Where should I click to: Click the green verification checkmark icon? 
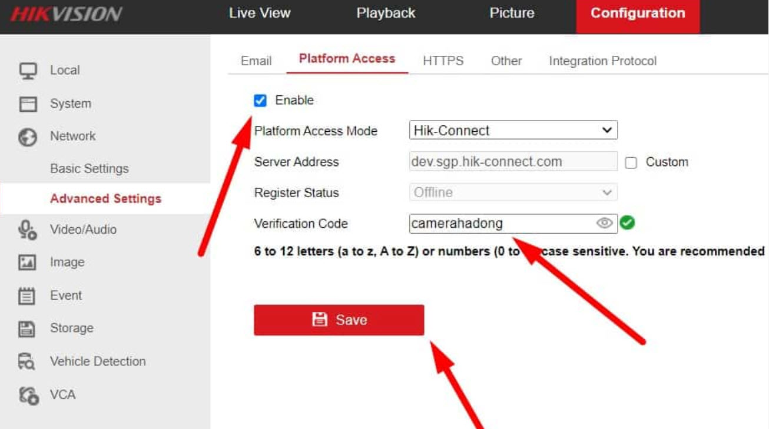[x=627, y=223]
